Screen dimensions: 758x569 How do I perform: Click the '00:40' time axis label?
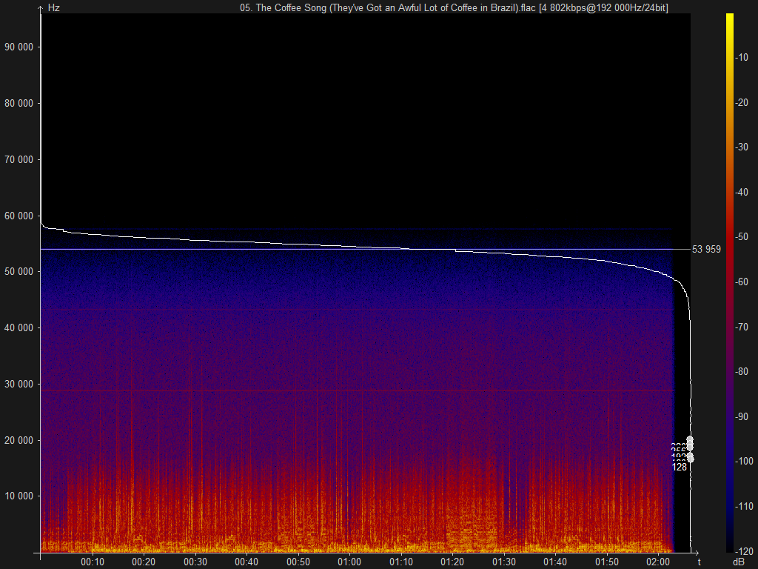246,562
